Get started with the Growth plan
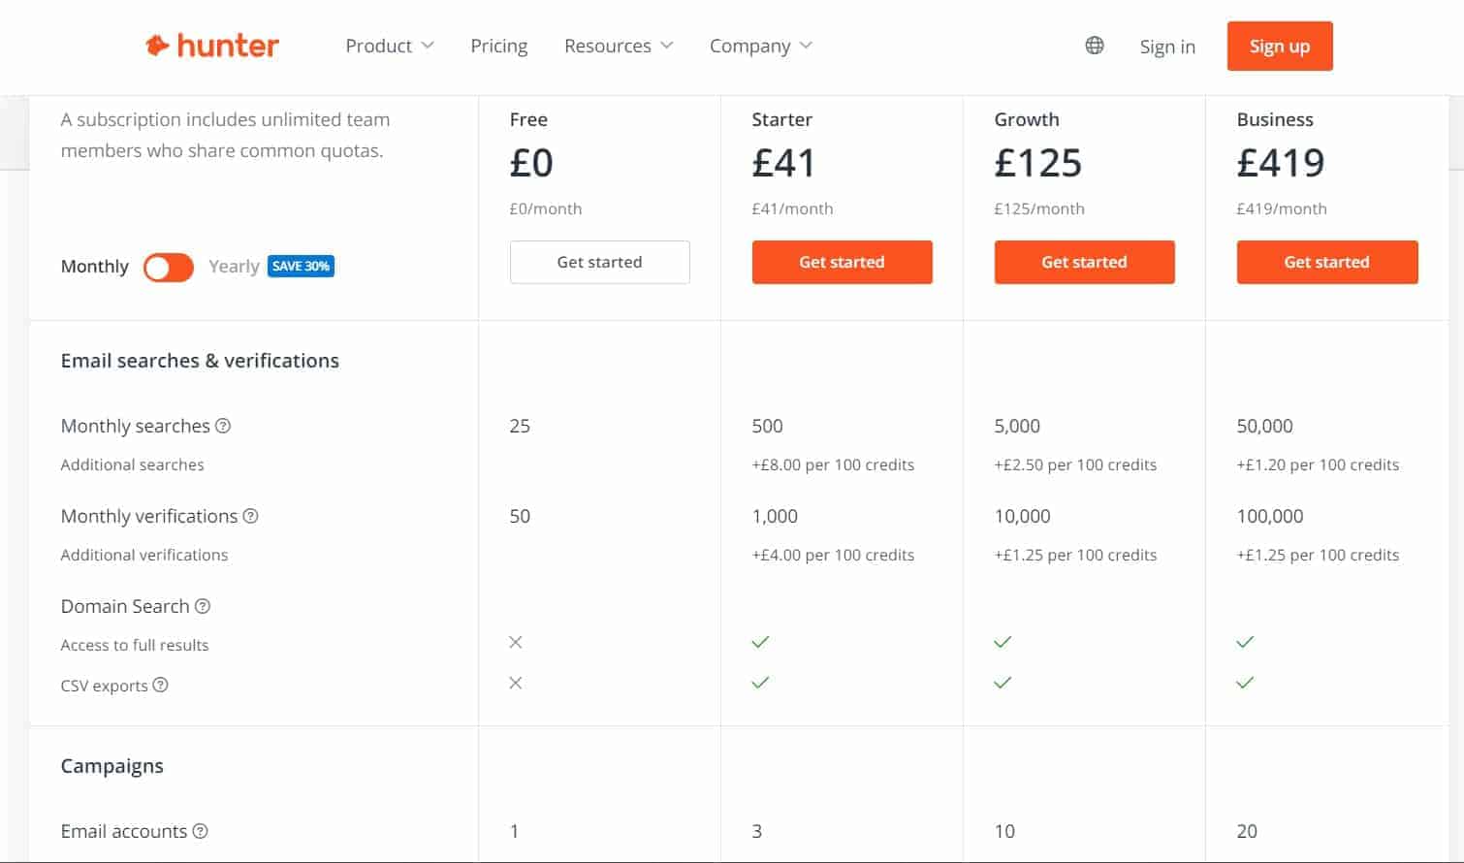Viewport: 1464px width, 863px height. tap(1085, 262)
